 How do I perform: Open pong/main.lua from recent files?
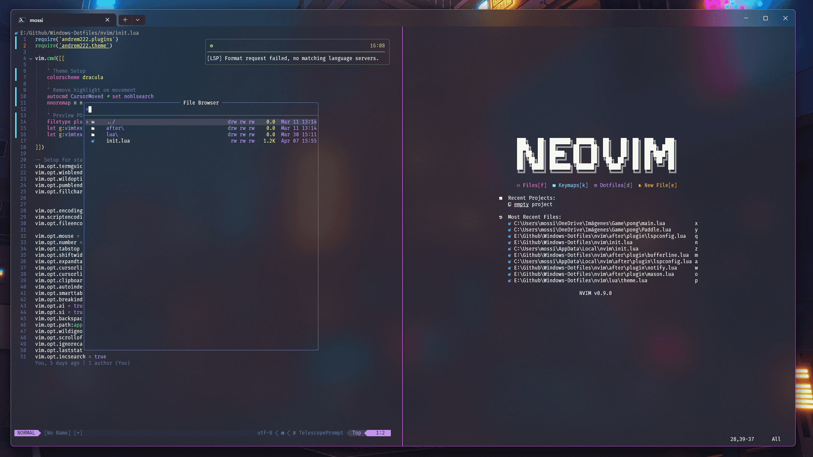tap(589, 223)
